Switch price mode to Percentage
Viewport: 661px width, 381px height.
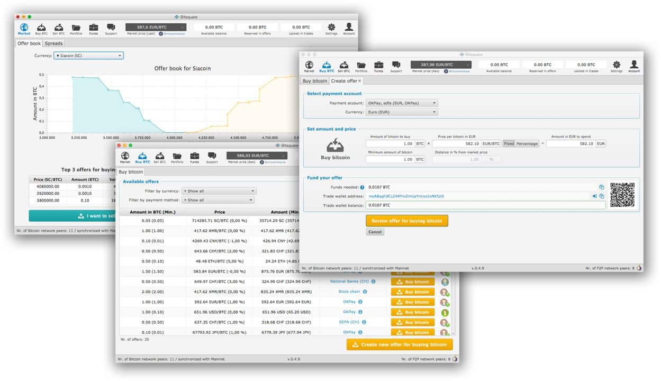click(x=527, y=143)
